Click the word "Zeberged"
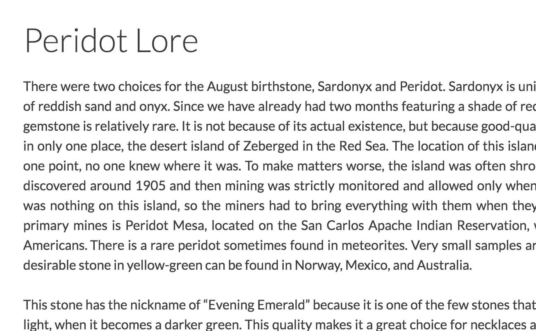Image resolution: width=536 pixels, height=331 pixels. 272,146
